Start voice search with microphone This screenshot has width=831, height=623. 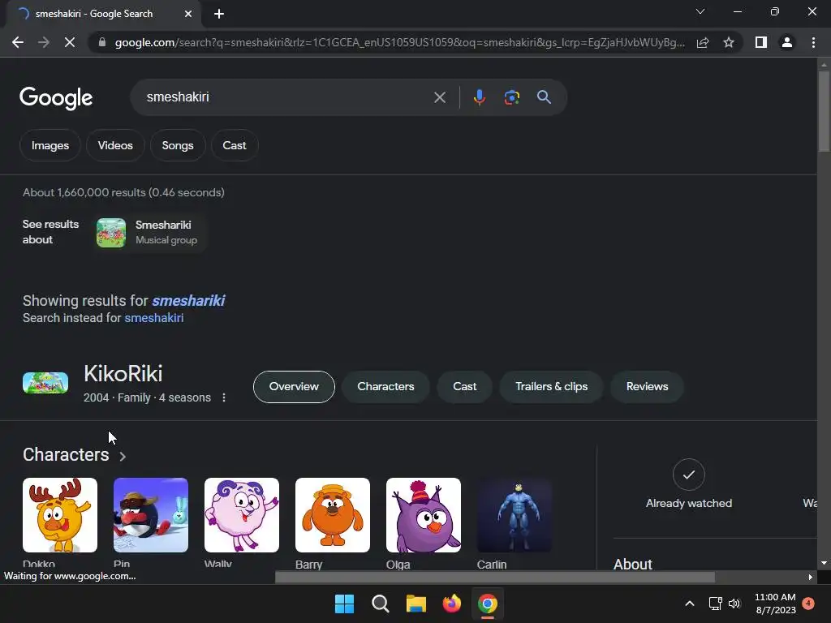click(x=479, y=97)
